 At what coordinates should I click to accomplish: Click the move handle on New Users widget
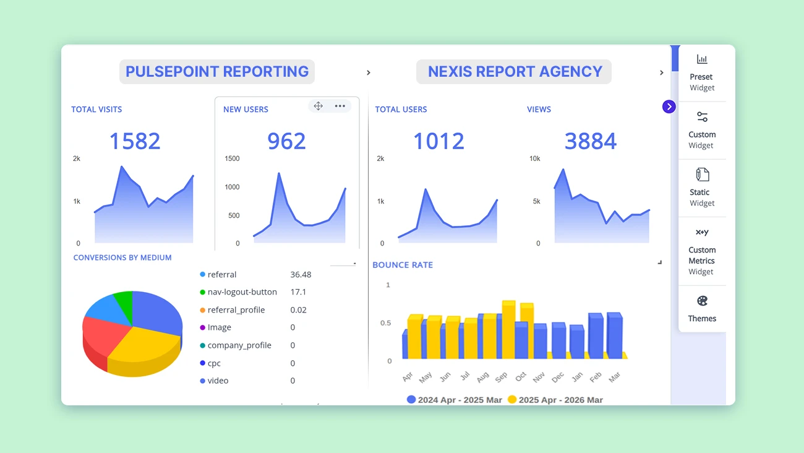pos(318,106)
